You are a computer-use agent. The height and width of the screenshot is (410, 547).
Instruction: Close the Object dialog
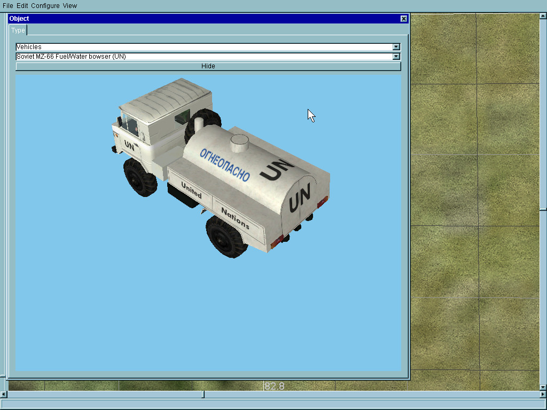404,19
